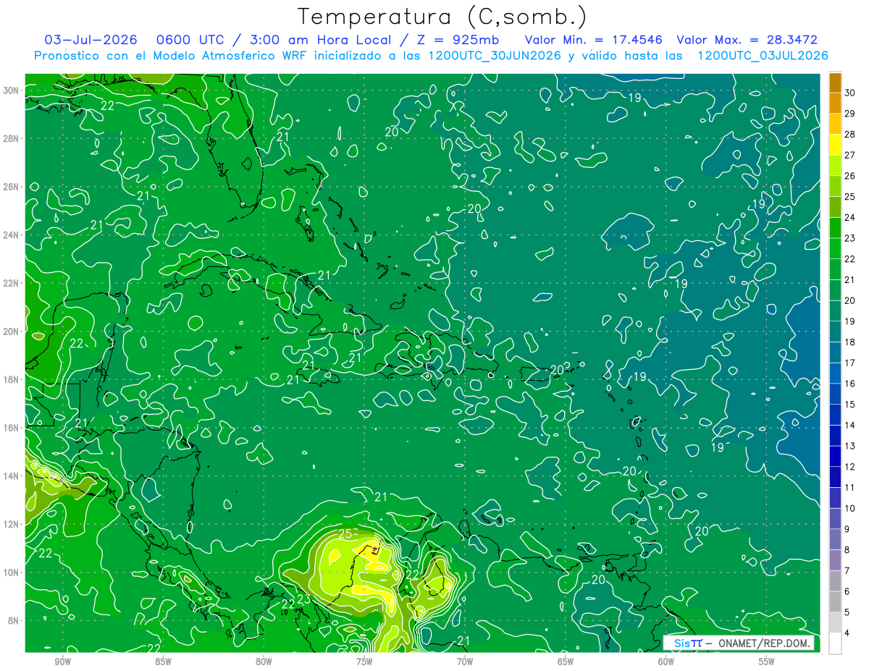The width and height of the screenshot is (869, 671).
Task: Click the "13" value on the color legend
Action: tap(850, 446)
